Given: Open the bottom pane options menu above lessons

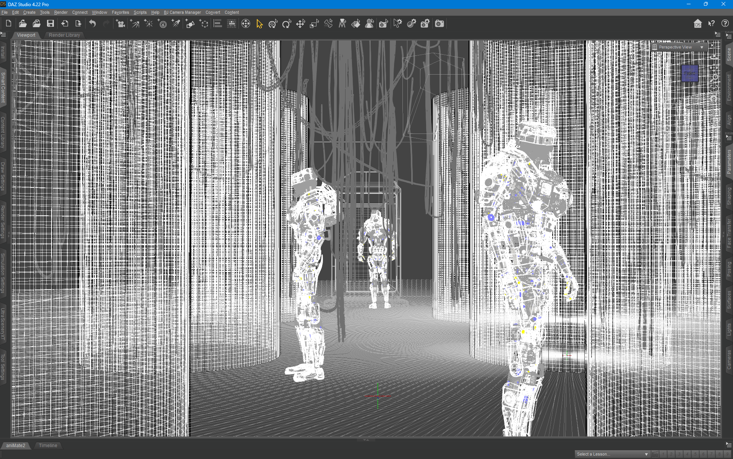Looking at the screenshot, I should (x=729, y=444).
